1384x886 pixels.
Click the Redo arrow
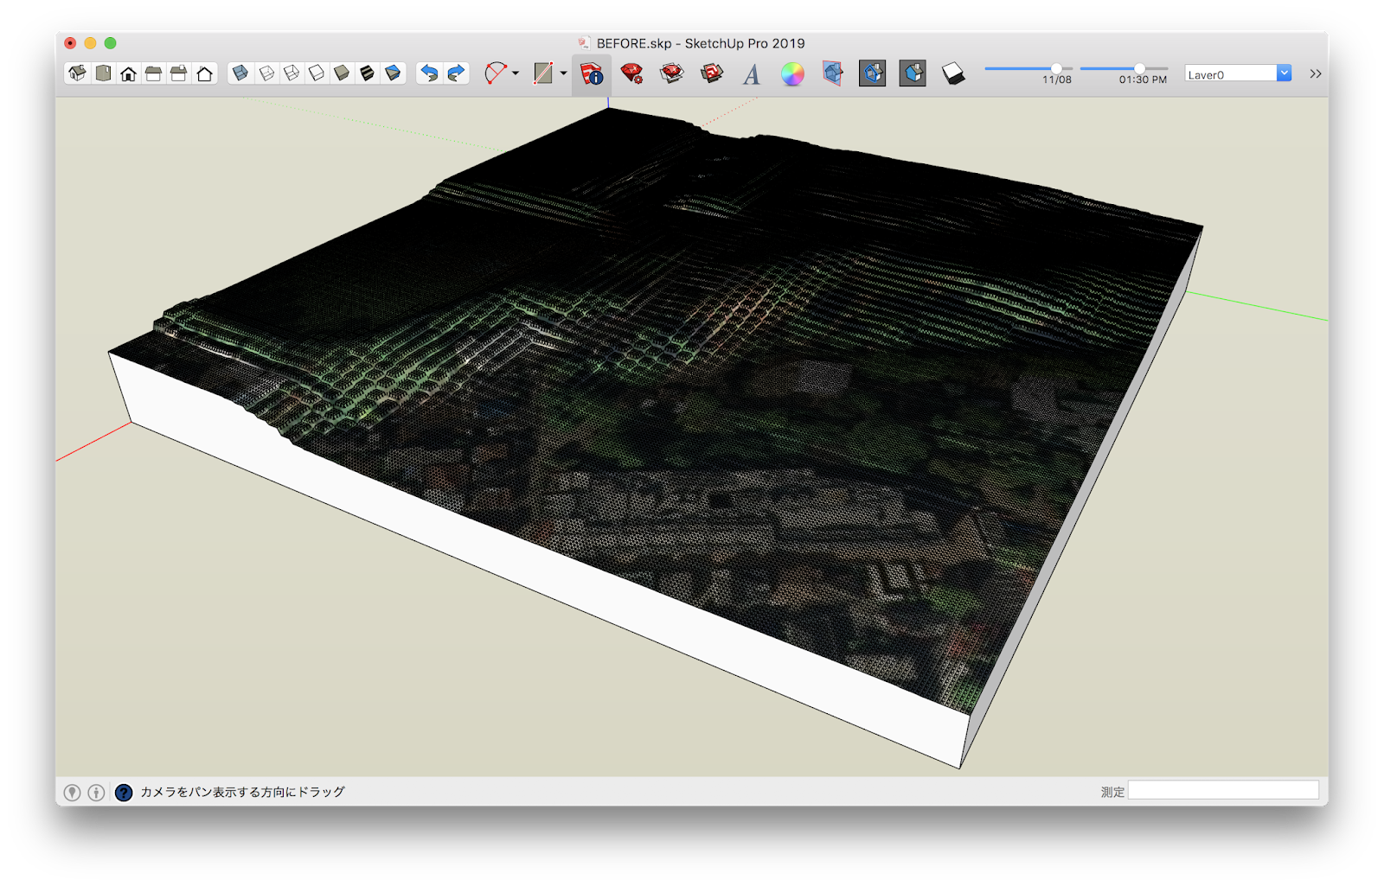point(456,73)
